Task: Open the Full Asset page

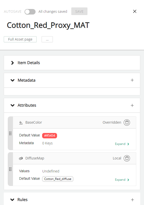Action: pyautogui.click(x=20, y=39)
